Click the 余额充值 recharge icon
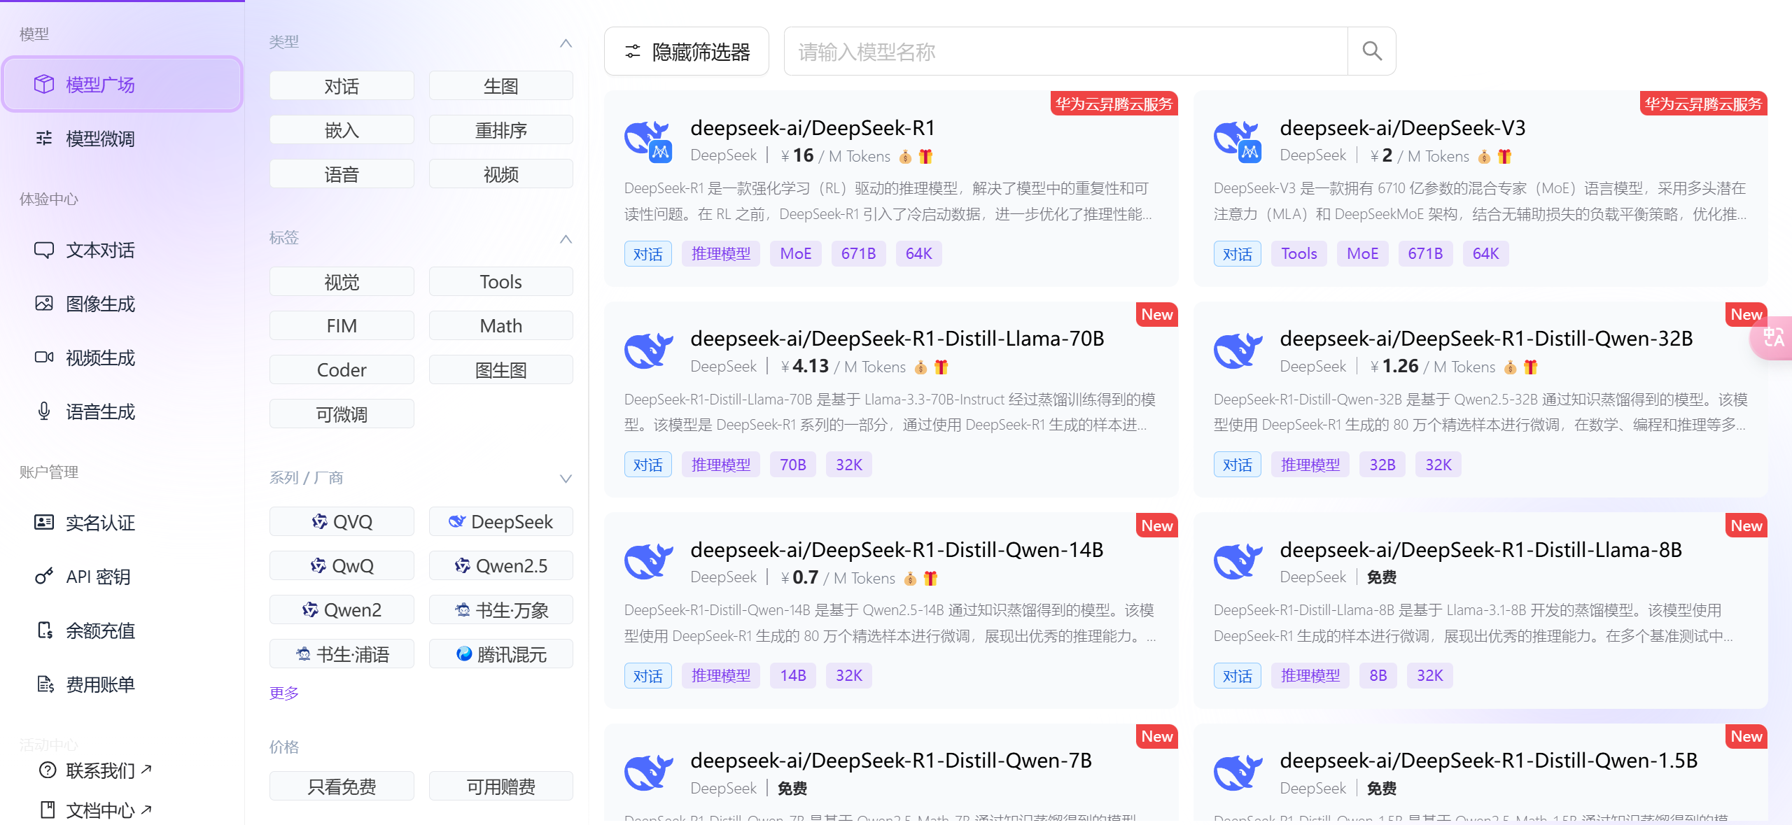The width and height of the screenshot is (1792, 825). tap(45, 630)
